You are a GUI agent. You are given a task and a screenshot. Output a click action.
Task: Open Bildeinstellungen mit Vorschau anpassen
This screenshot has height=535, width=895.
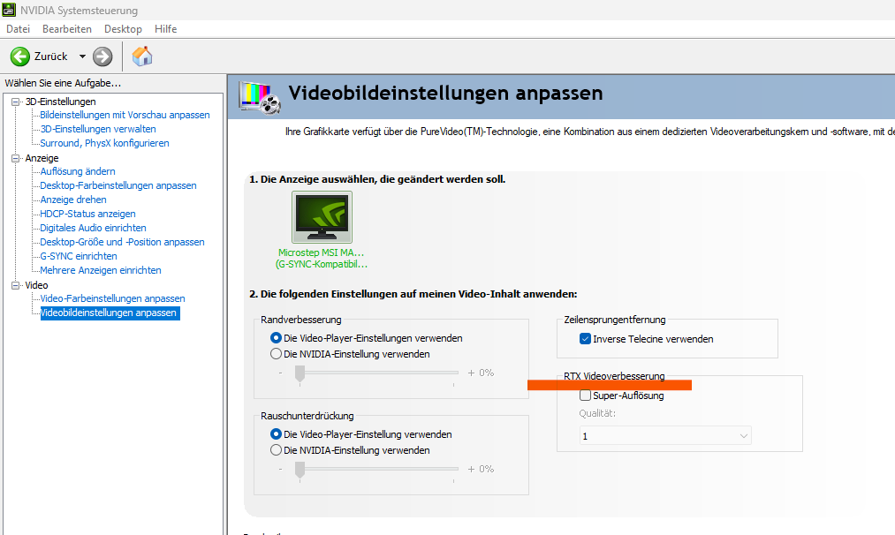(x=125, y=116)
